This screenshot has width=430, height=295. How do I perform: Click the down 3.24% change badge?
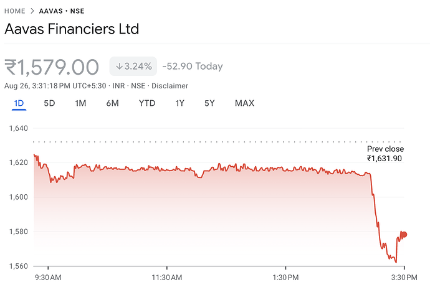(x=133, y=67)
